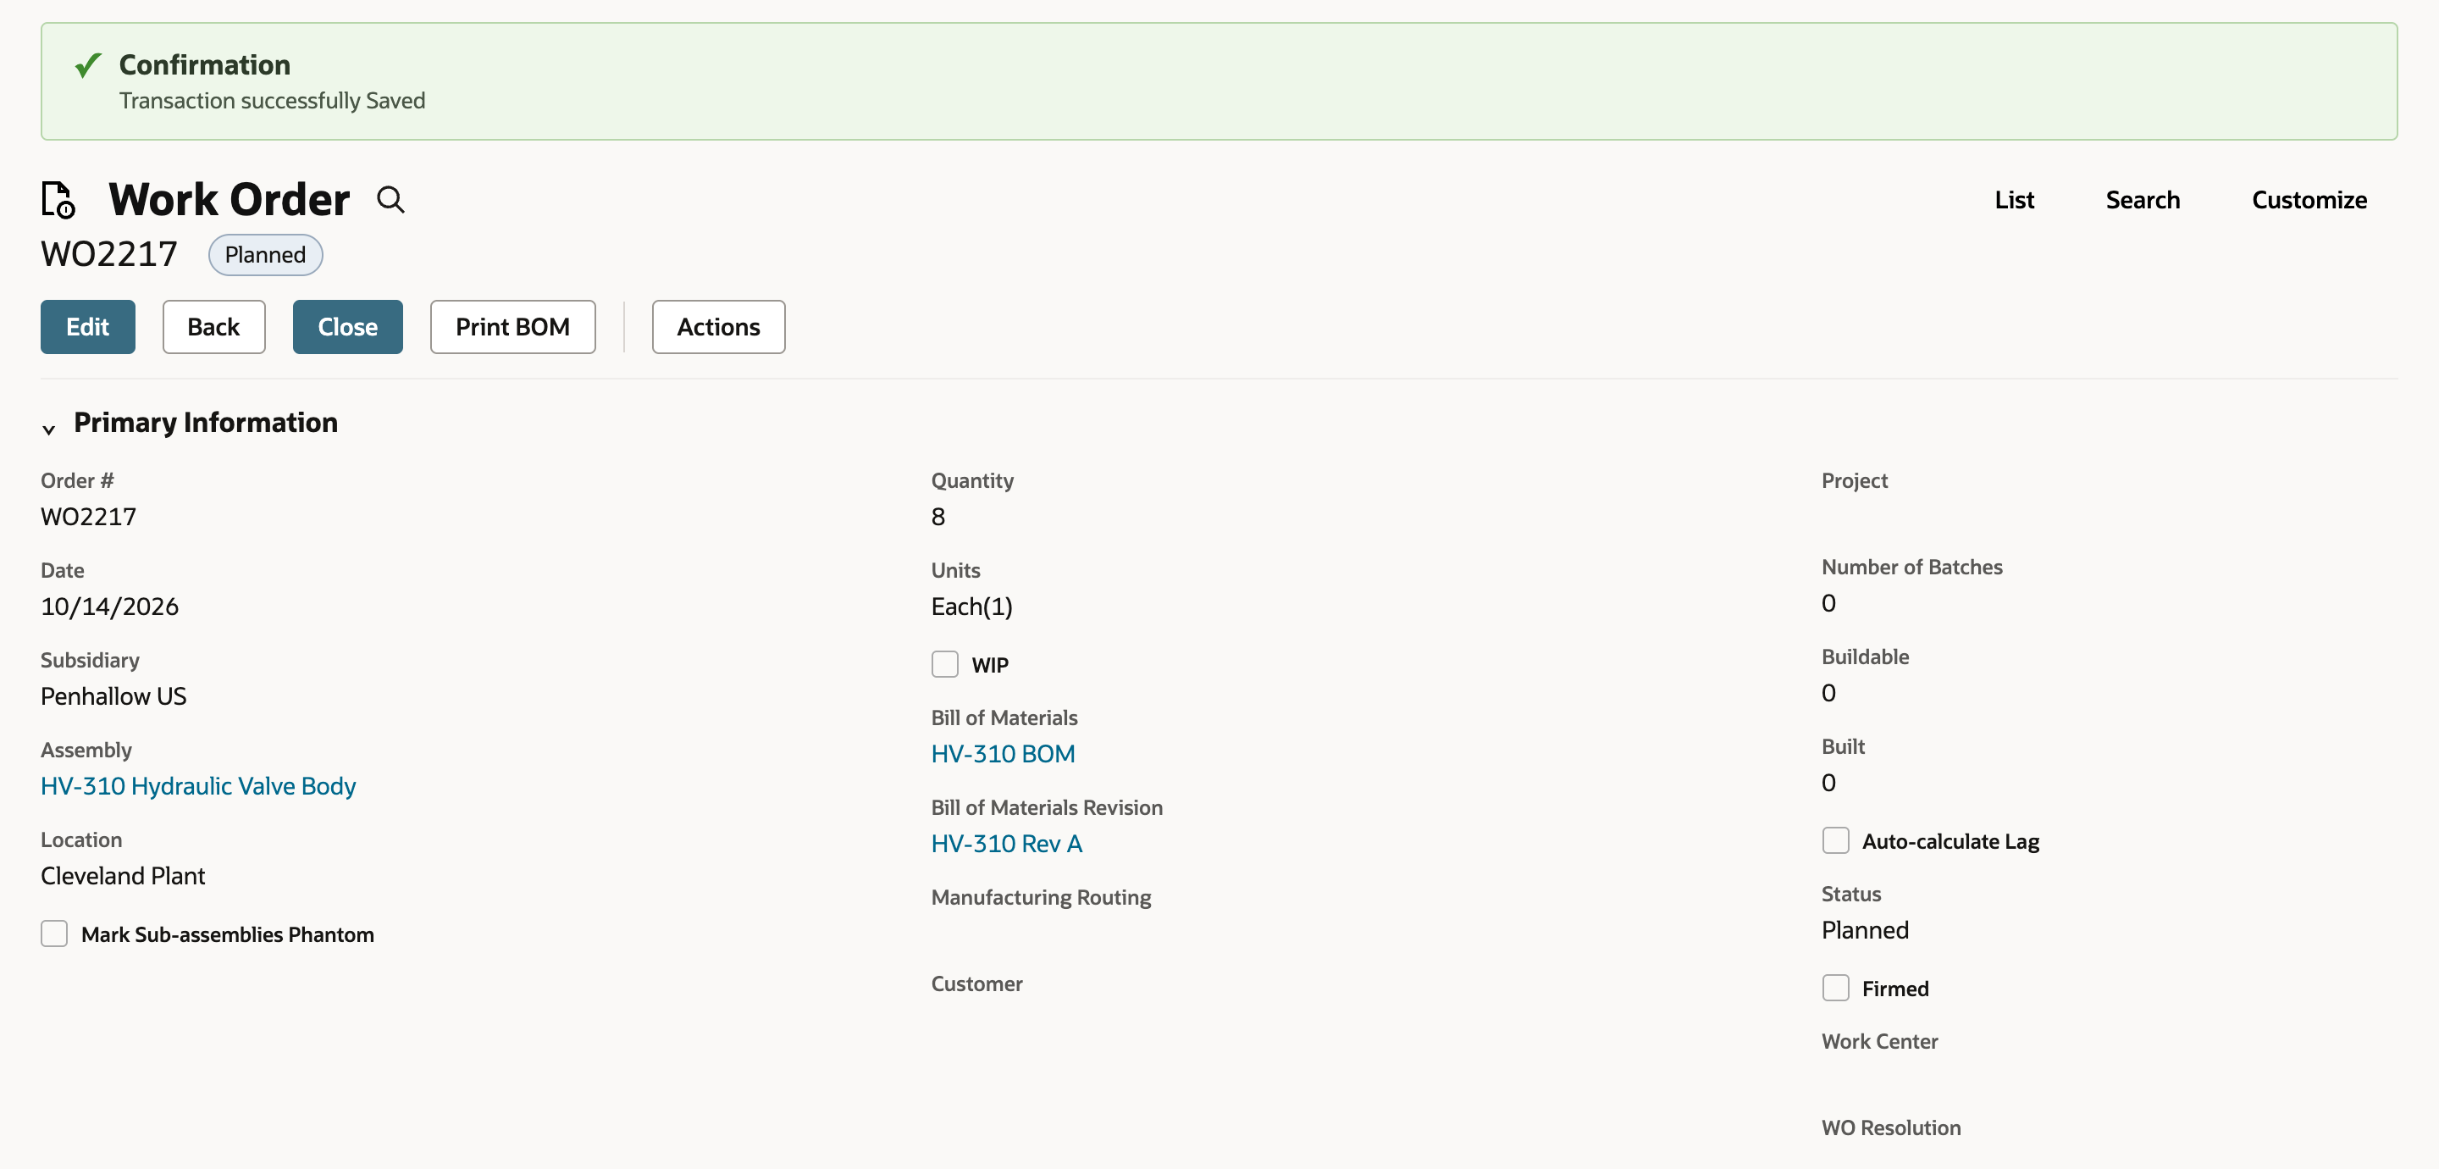2439x1169 pixels.
Task: Open HV-310 Hydraulic Valve Body assembly link
Action: [x=198, y=785]
